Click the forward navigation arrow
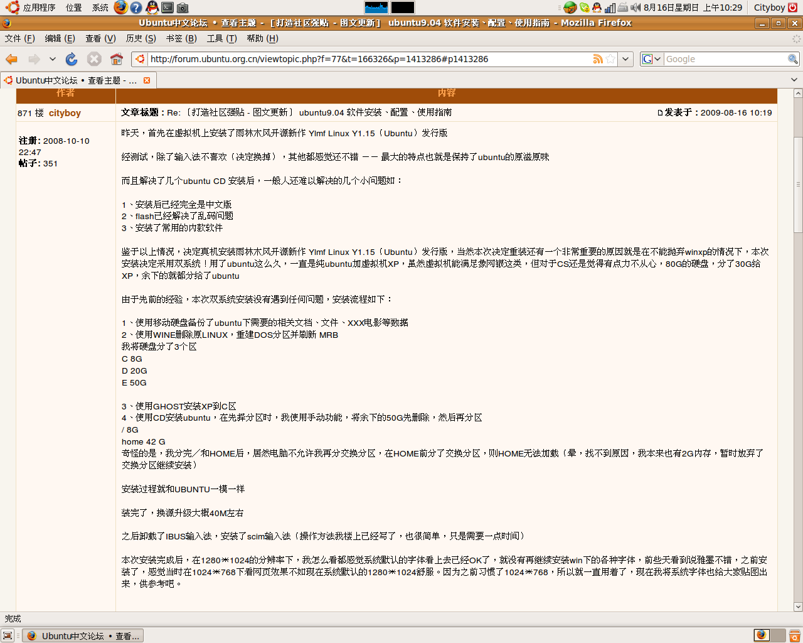Screen dimensions: 803x643 click(34, 59)
